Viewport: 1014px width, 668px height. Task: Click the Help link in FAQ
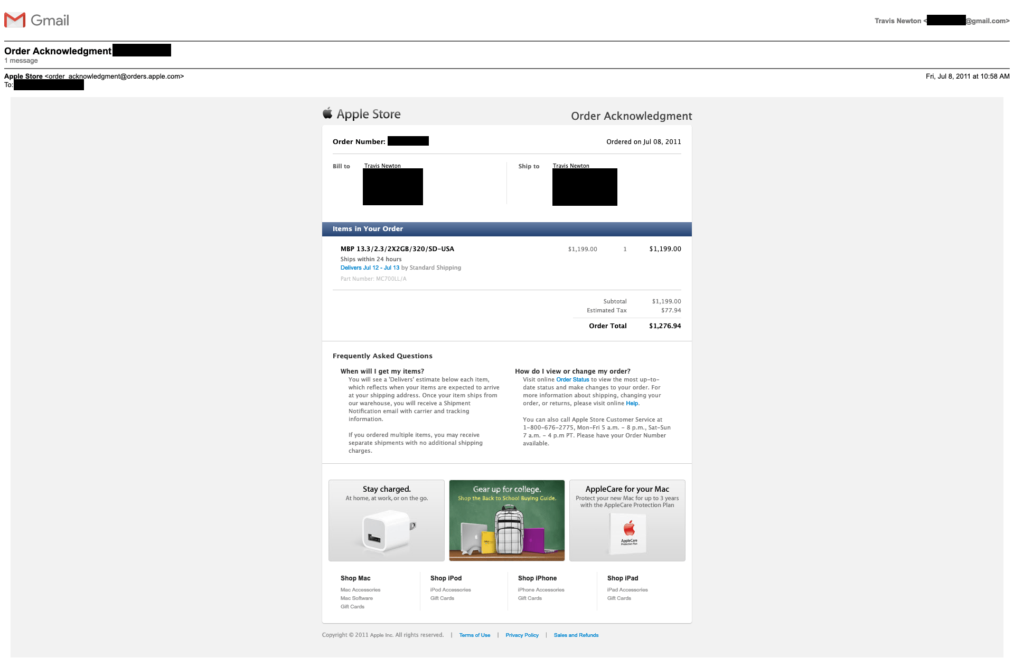(632, 404)
